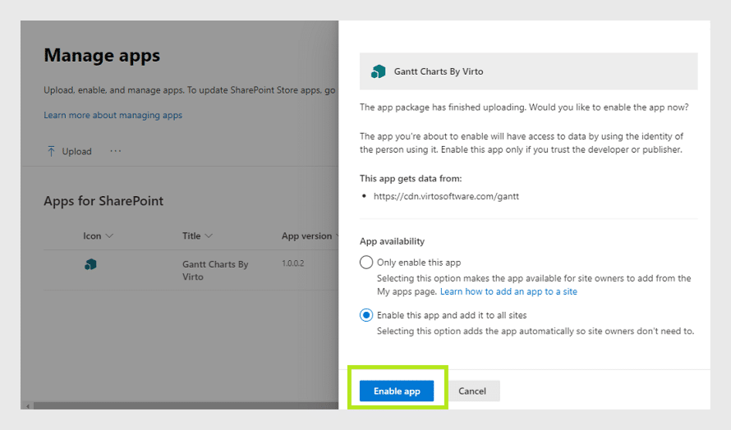Click the Gantt Charts icon in apps list
The height and width of the screenshot is (430, 731).
[90, 264]
